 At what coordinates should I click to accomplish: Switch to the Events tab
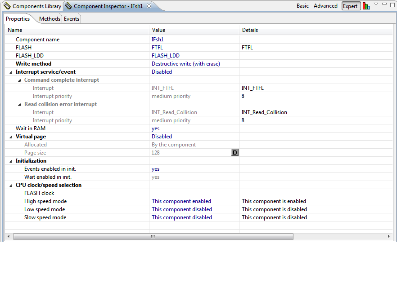click(71, 19)
